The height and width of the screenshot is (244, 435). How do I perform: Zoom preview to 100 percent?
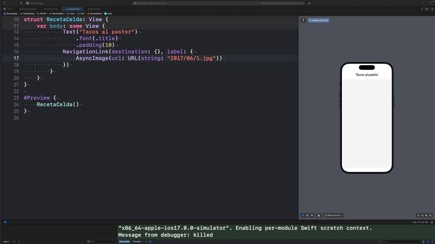point(423,216)
